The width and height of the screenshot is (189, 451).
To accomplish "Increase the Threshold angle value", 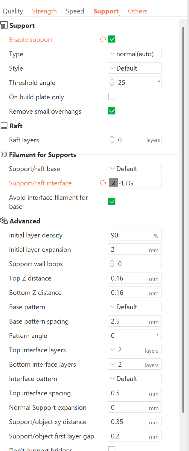I will coord(112,80).
